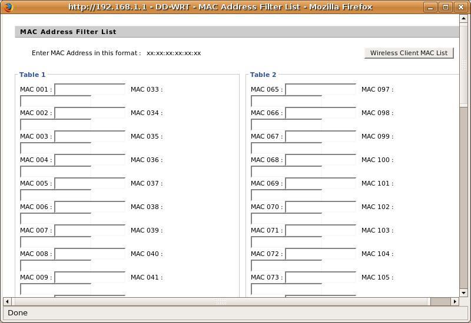Focus the input field beside MAC 003
The width and height of the screenshot is (471, 323).
(90, 136)
